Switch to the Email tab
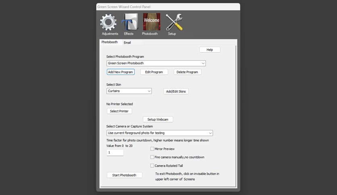This screenshot has width=337, height=195. coord(127,42)
